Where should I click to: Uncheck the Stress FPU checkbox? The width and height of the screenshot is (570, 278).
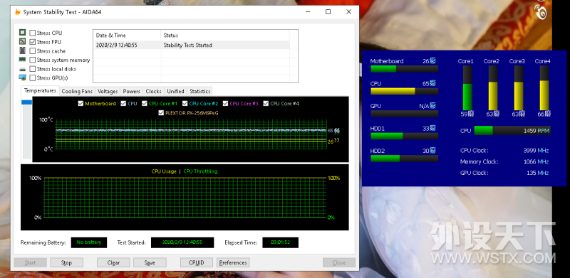[x=33, y=42]
